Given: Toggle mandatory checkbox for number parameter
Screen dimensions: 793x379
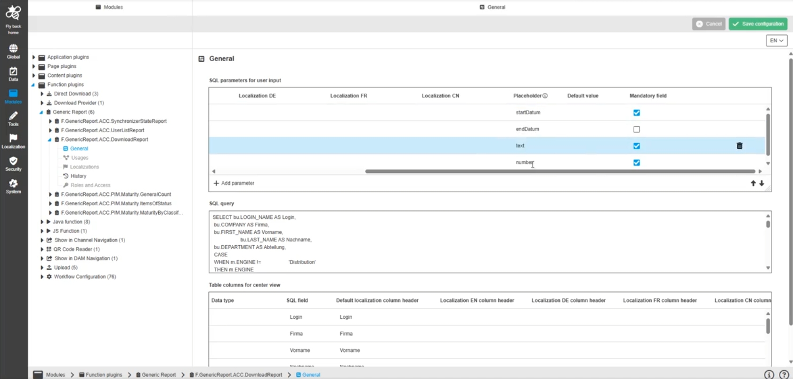Looking at the screenshot, I should 637,162.
